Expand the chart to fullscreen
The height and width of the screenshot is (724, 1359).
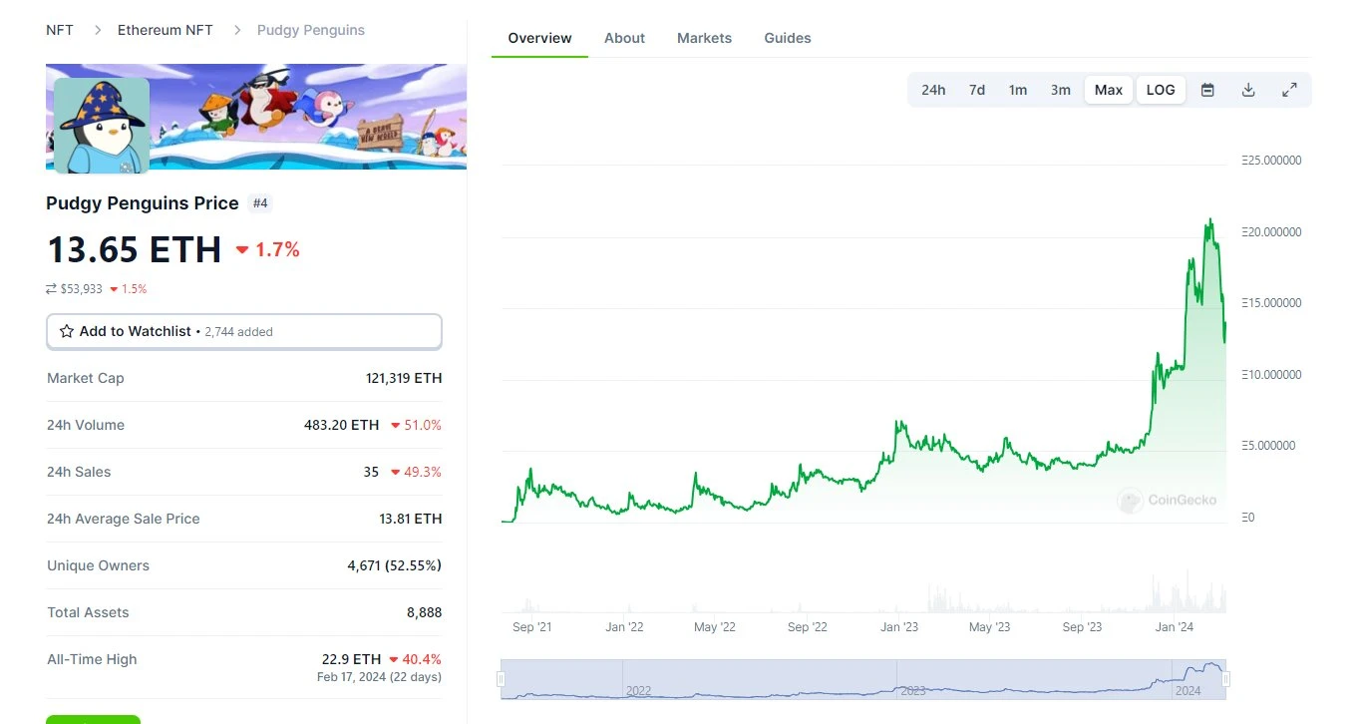point(1289,90)
